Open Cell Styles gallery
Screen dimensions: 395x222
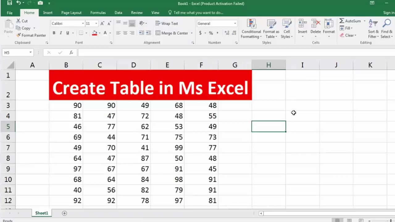(x=287, y=29)
